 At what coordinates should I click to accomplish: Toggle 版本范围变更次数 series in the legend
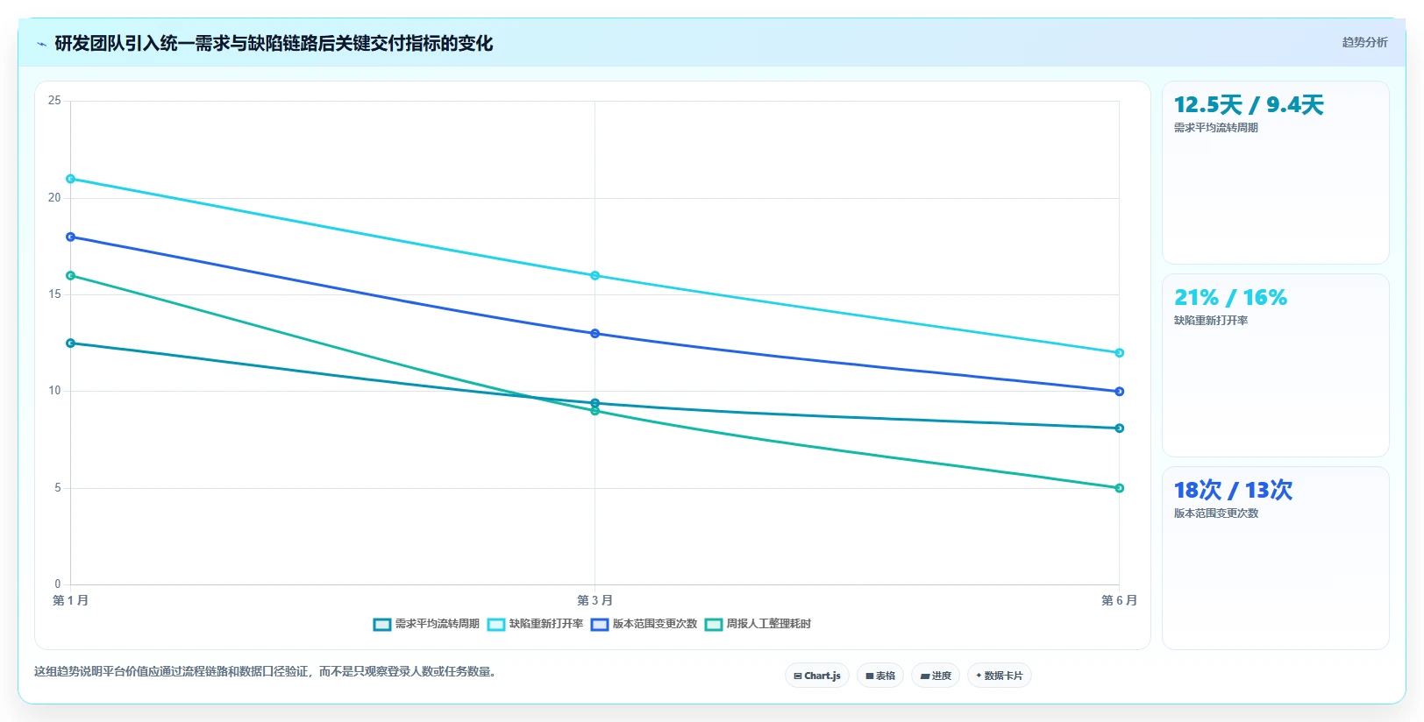(644, 624)
